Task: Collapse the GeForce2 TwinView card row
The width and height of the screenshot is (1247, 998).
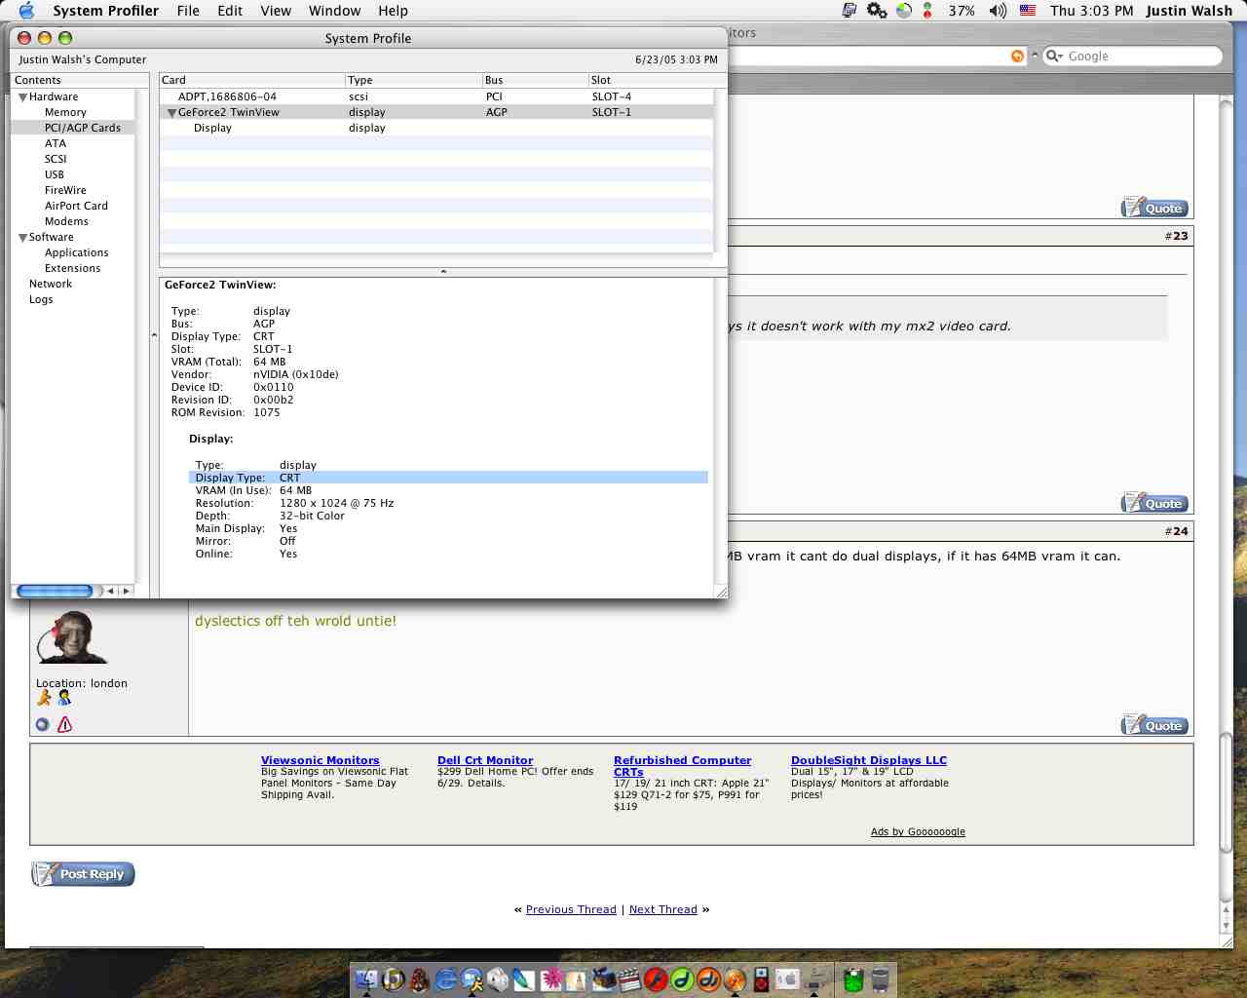Action: tap(171, 113)
